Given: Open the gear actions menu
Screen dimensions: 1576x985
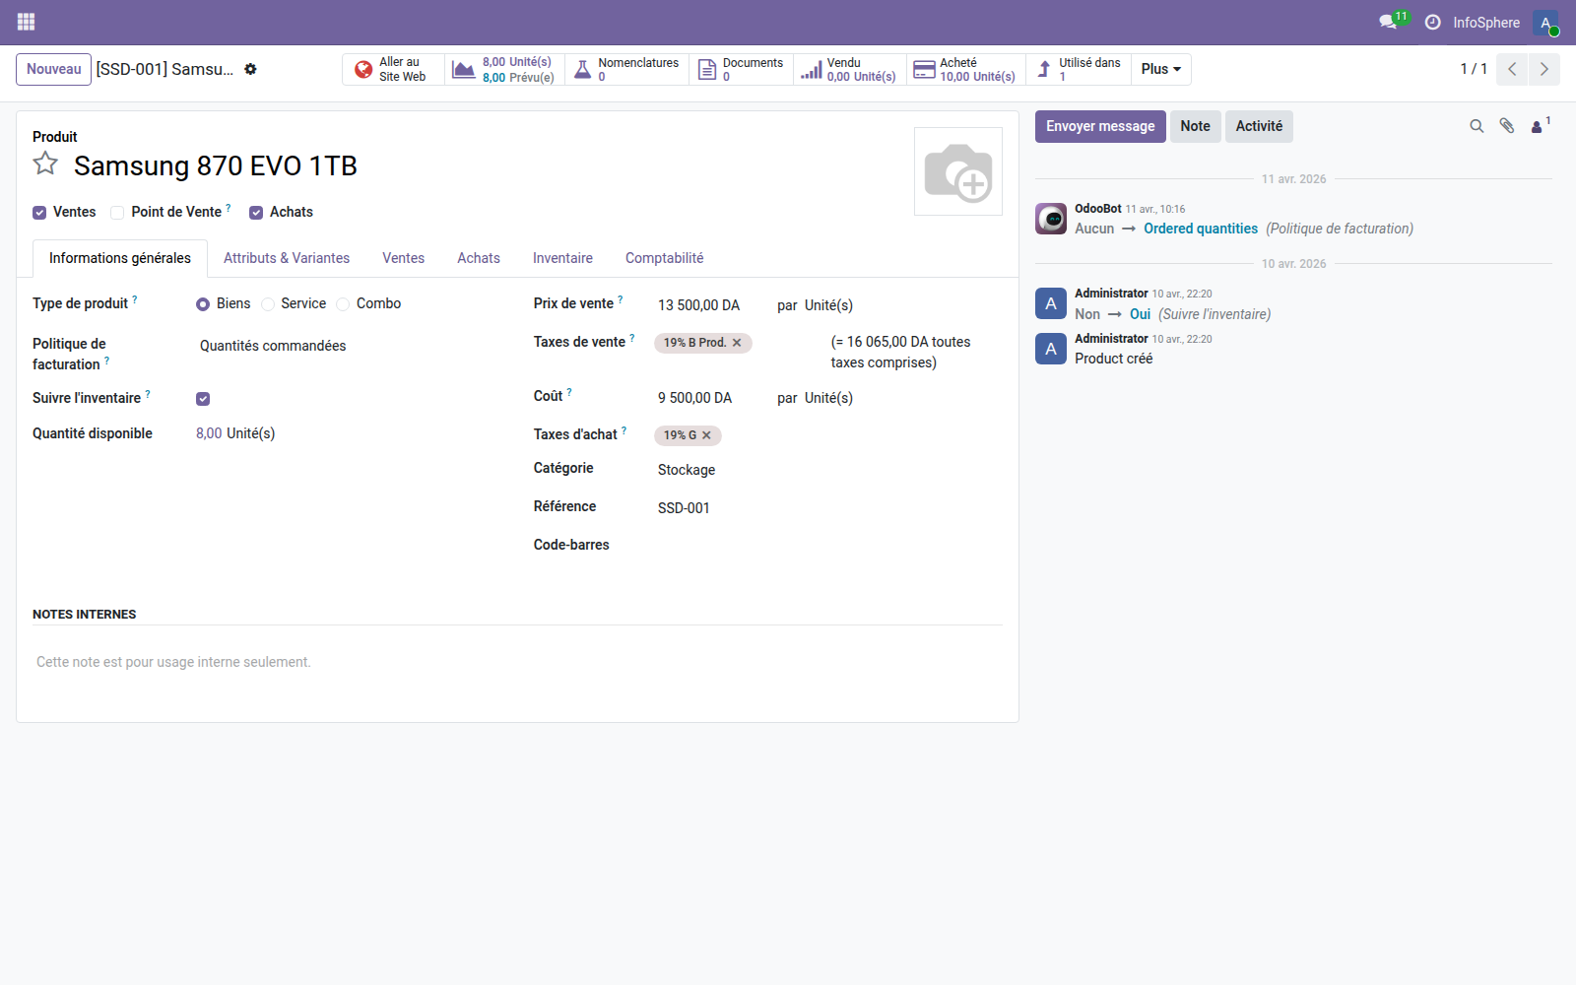Looking at the screenshot, I should (x=250, y=69).
